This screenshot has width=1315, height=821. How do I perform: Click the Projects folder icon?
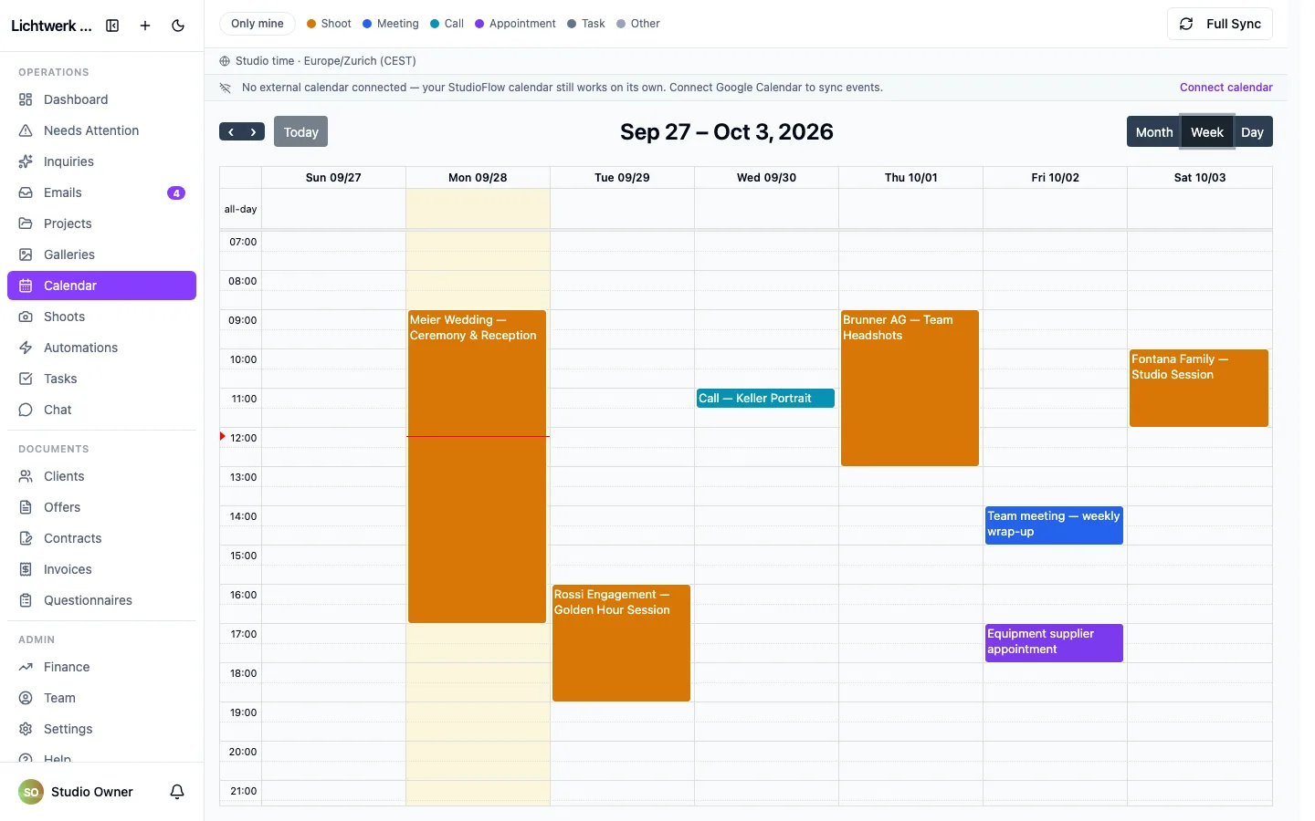[x=26, y=223]
